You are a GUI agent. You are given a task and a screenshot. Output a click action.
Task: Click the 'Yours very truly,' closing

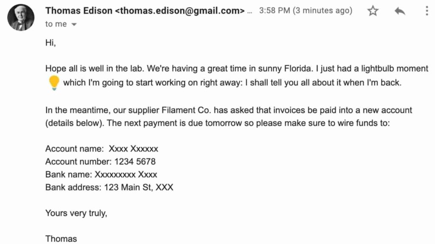76,213
